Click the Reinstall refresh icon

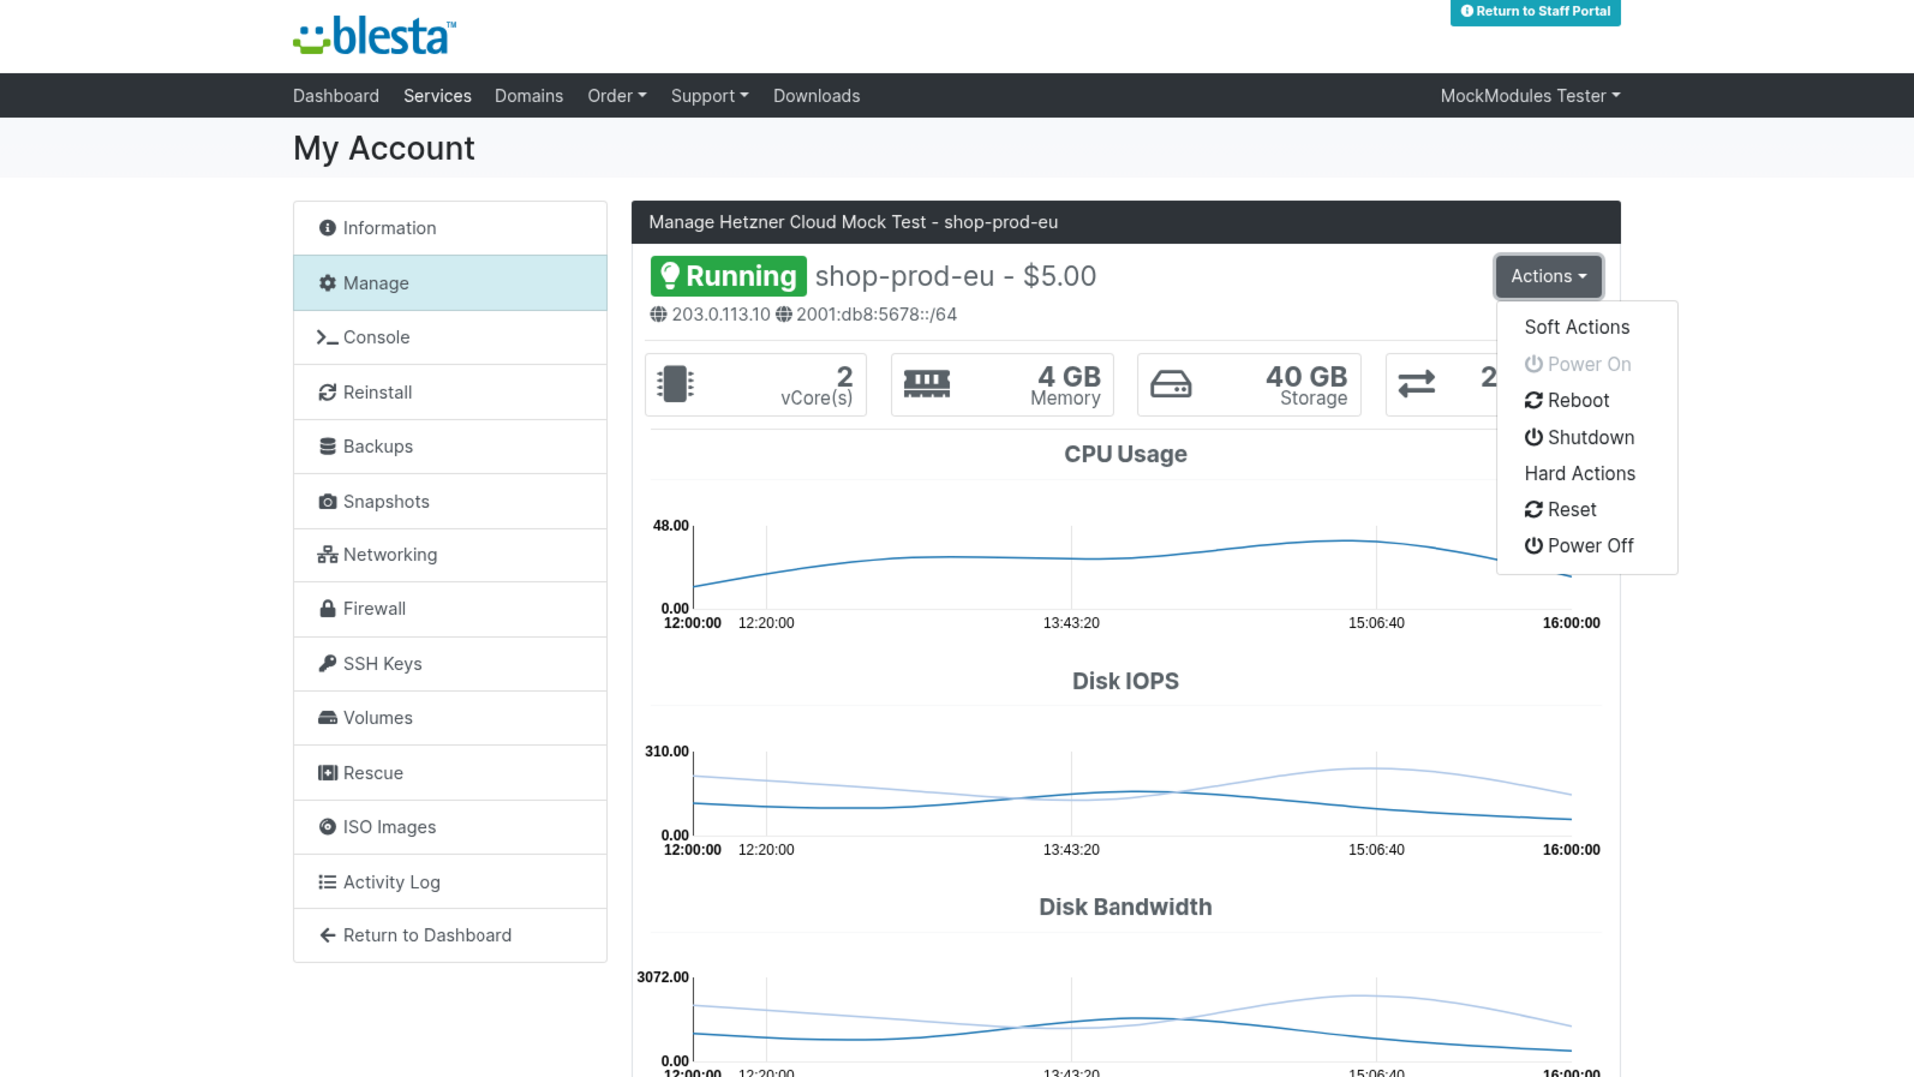(x=327, y=392)
